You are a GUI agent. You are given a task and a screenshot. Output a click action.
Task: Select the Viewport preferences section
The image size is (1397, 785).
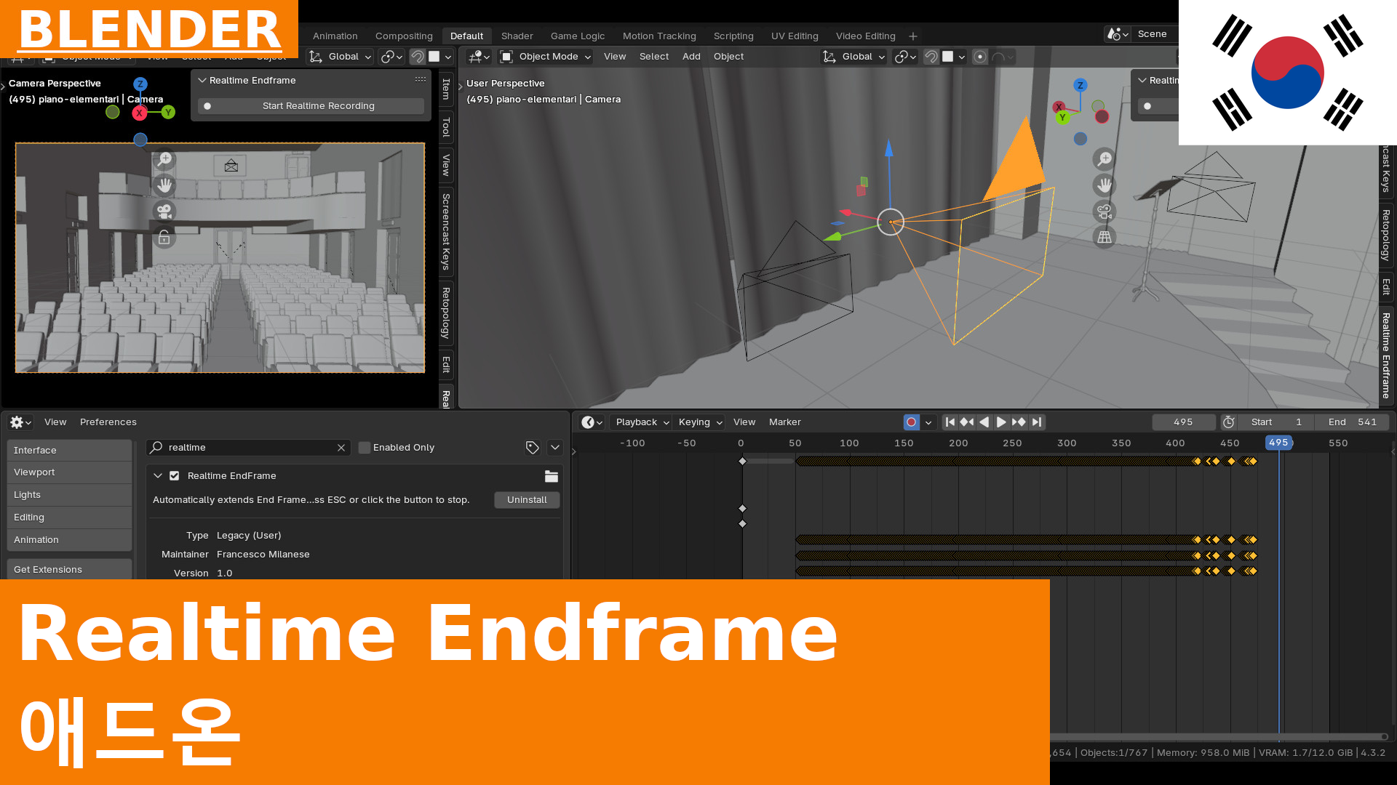tap(69, 472)
